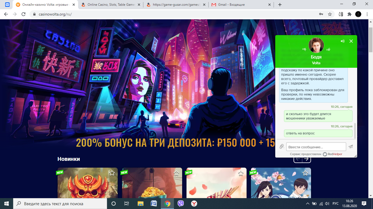
Task: Close the Volta chat widget
Action: click(351, 41)
